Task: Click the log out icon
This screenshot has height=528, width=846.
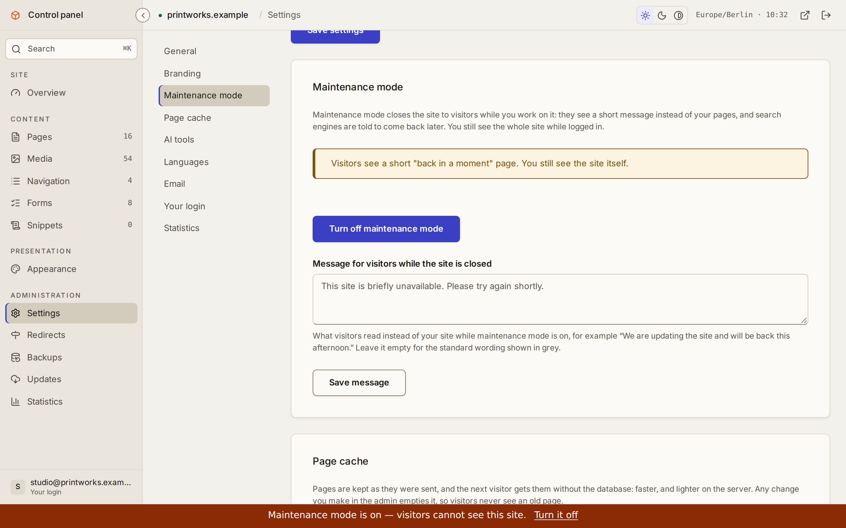Action: click(x=826, y=15)
